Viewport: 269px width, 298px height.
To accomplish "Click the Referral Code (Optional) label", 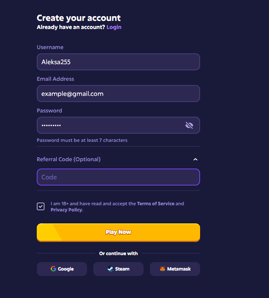I will pyautogui.click(x=69, y=159).
